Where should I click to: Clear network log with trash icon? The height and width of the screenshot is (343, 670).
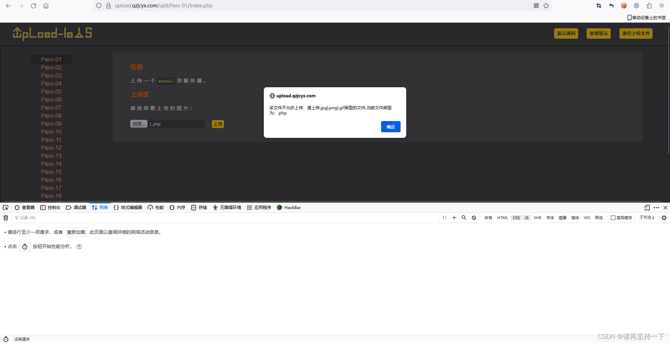pos(6,218)
